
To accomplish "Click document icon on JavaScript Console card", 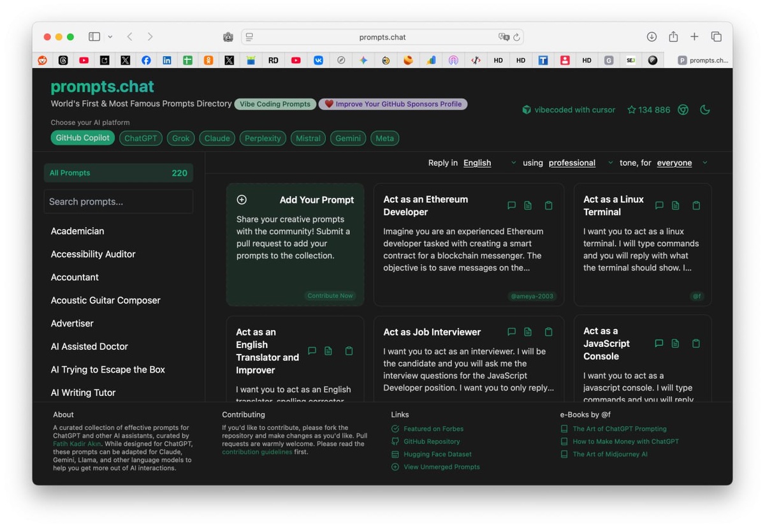I will pyautogui.click(x=676, y=343).
